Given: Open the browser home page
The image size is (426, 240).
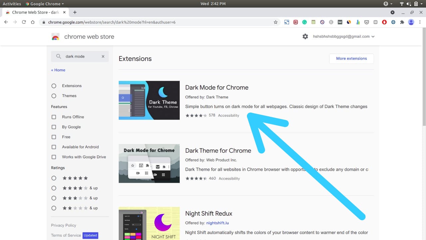Looking at the screenshot, I should tap(33, 22).
